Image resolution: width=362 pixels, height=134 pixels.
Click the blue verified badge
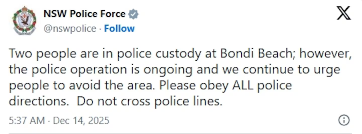[x=133, y=15]
